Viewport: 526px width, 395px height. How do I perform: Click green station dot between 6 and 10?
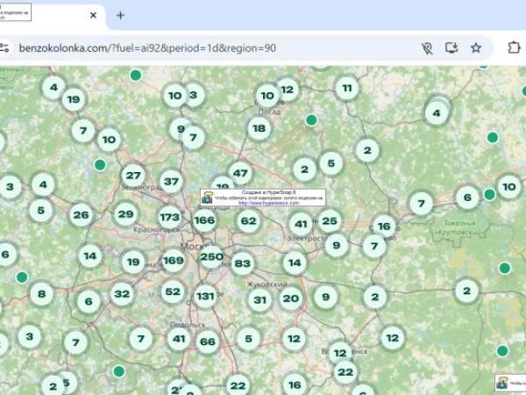489,194
